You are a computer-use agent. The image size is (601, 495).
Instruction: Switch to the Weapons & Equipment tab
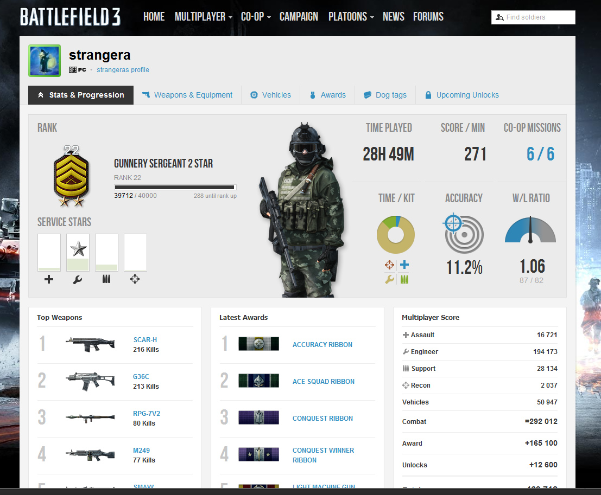(x=187, y=95)
